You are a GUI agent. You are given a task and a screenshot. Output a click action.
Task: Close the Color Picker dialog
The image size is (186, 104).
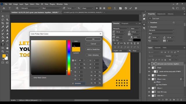pyautogui.click(x=101, y=34)
